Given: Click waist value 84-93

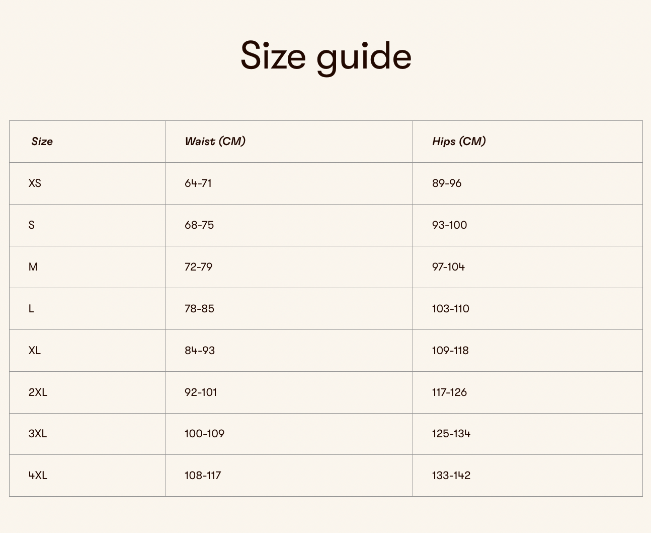Looking at the screenshot, I should click(x=200, y=351).
